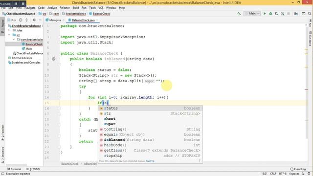Screen dimensions: 313x176
Task: Click the fold marker on line 14 for-loop
Action: pyautogui.click(x=59, y=97)
